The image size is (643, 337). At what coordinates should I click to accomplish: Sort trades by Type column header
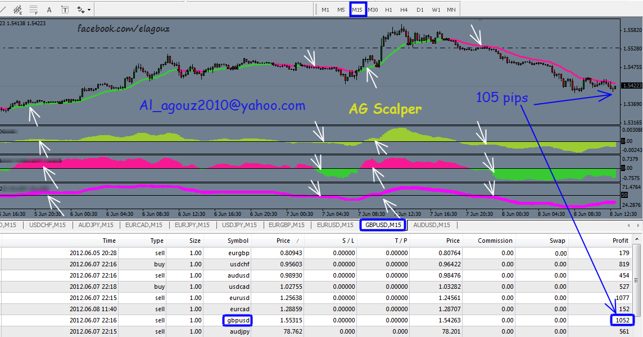point(157,241)
